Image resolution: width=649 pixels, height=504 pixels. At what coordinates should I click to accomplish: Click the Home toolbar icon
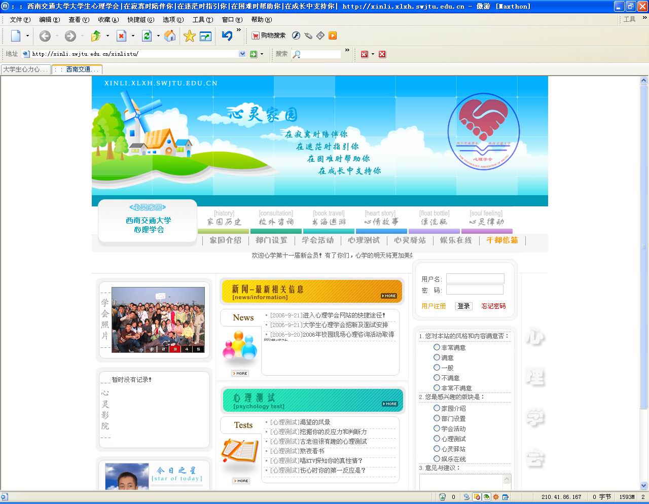tap(170, 35)
